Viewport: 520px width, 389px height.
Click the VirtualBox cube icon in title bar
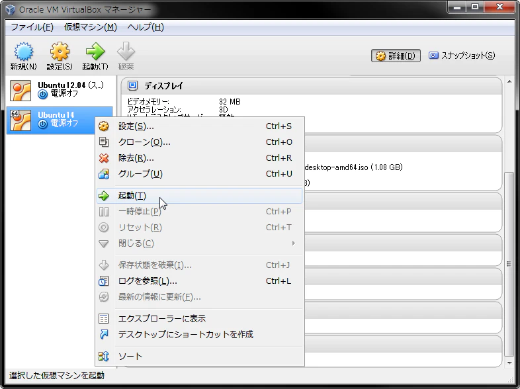pos(11,9)
